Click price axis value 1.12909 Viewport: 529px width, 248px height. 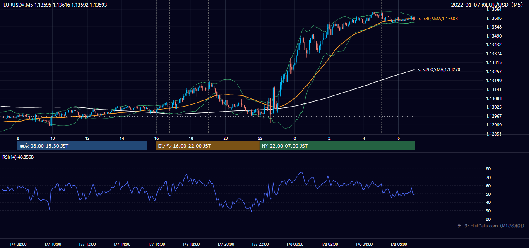(493, 125)
